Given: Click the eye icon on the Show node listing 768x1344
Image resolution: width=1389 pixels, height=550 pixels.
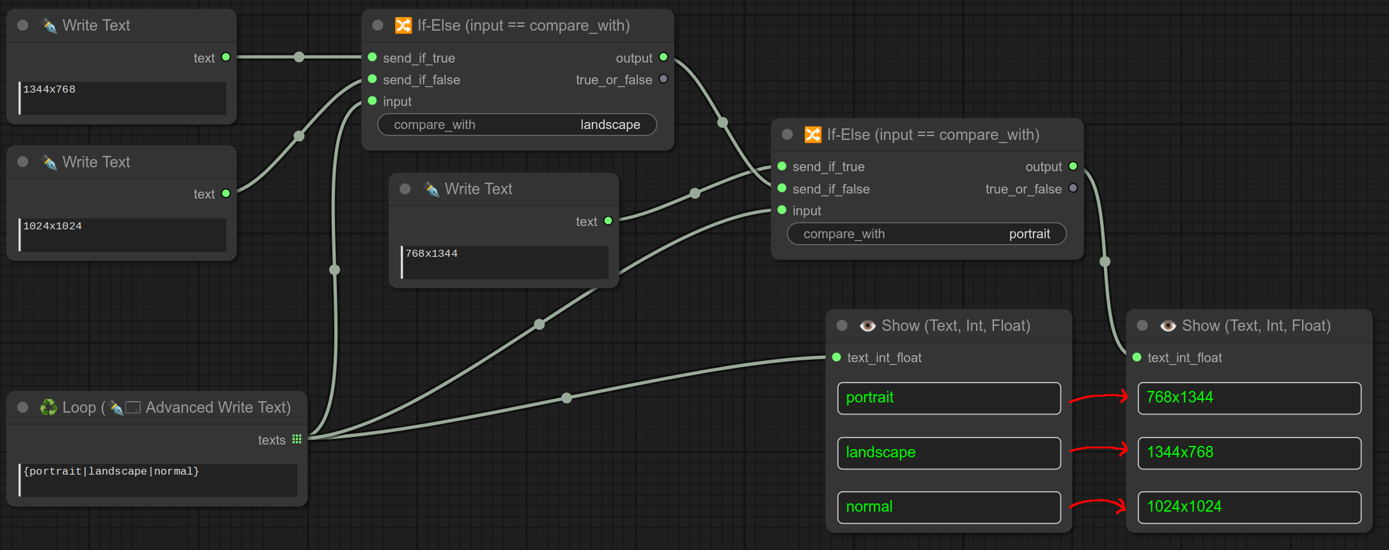Looking at the screenshot, I should (1168, 326).
